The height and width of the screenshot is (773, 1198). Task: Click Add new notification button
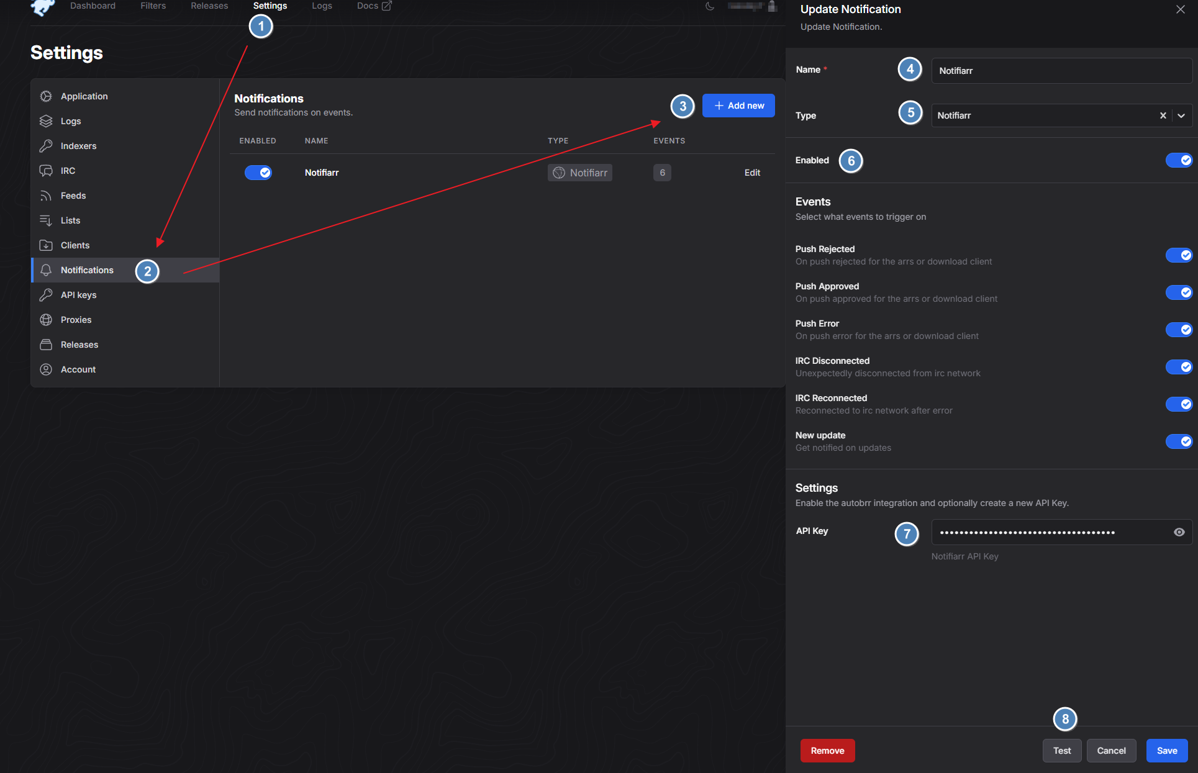[x=738, y=106]
